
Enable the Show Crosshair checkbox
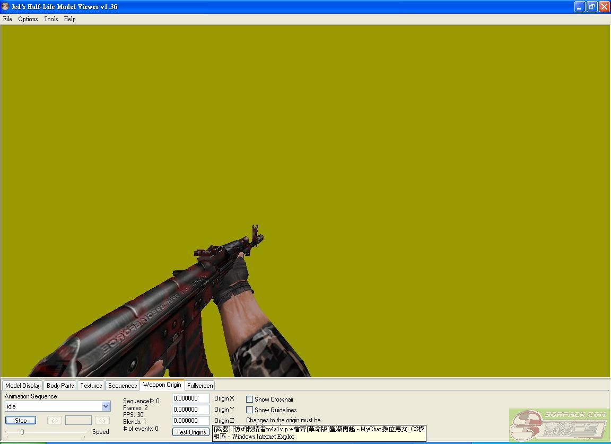pos(249,399)
